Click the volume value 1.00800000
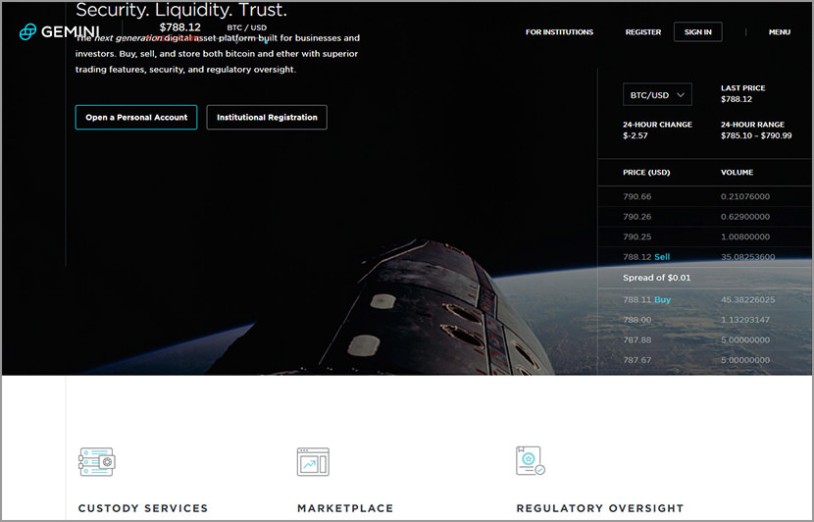 [x=745, y=236]
